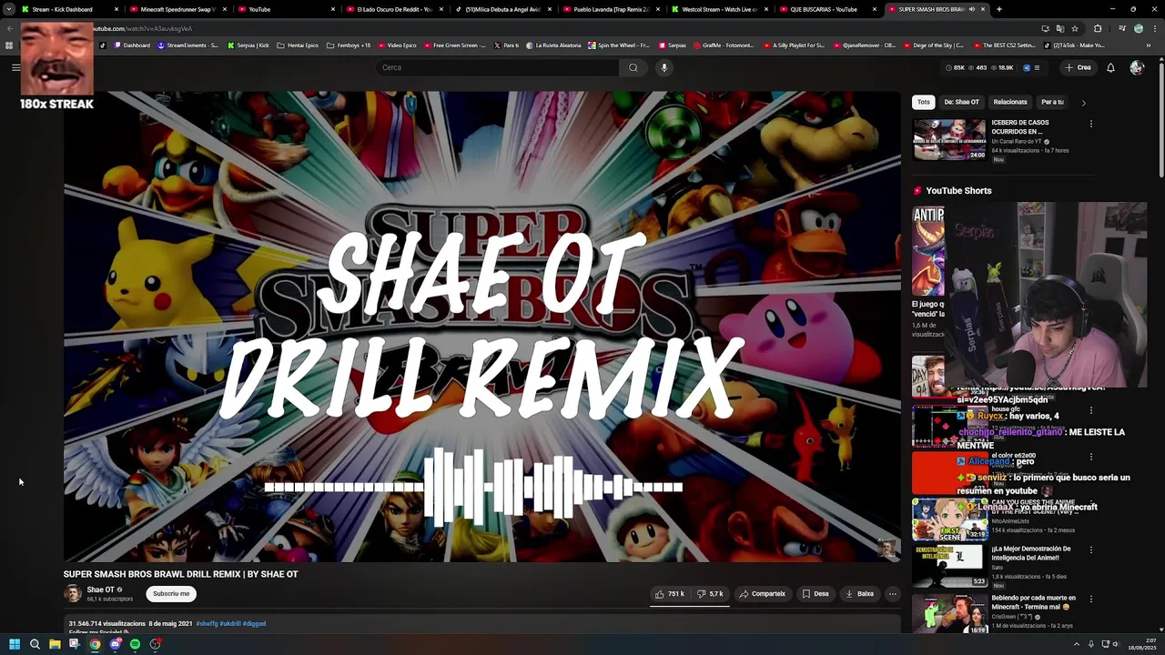Image resolution: width=1165 pixels, height=655 pixels.
Task: Open the YouTube Shorts section heading
Action: coord(958,191)
